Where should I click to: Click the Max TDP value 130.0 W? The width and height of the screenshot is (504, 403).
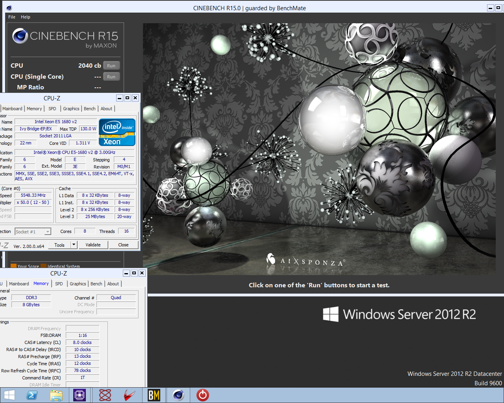[88, 129]
